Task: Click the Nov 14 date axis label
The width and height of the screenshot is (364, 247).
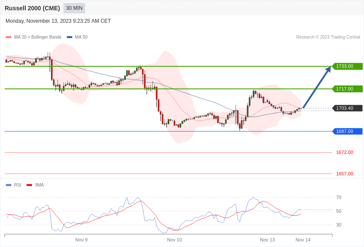Action: pyautogui.click(x=303, y=240)
